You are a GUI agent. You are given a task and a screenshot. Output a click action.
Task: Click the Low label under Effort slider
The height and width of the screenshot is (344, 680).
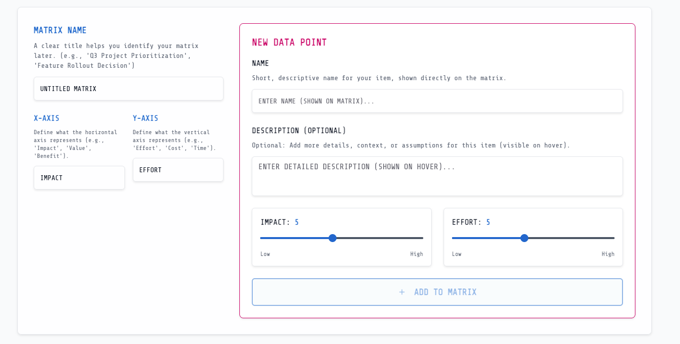pyautogui.click(x=456, y=254)
